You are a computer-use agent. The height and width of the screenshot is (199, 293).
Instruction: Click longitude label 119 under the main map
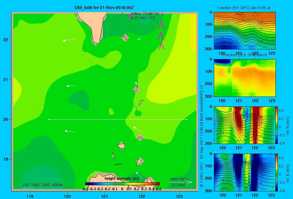tap(30, 196)
